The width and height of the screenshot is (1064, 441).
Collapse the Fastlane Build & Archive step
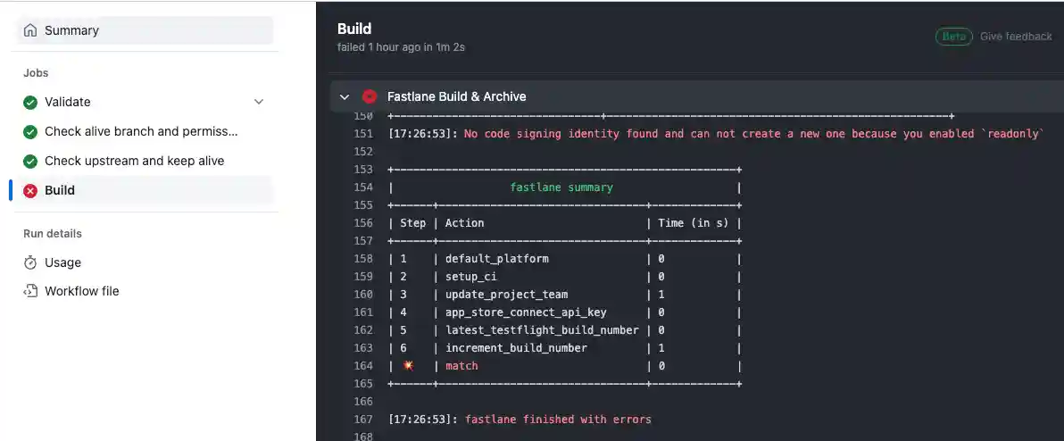[x=345, y=96]
